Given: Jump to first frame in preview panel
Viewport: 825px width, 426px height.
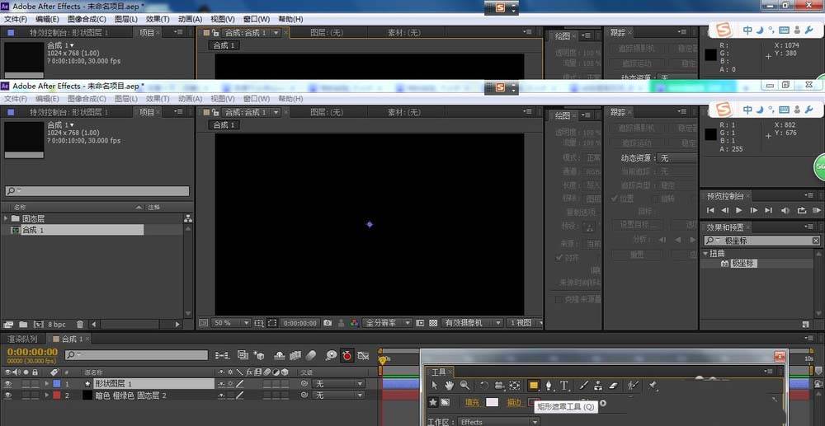Looking at the screenshot, I should pyautogui.click(x=710, y=210).
